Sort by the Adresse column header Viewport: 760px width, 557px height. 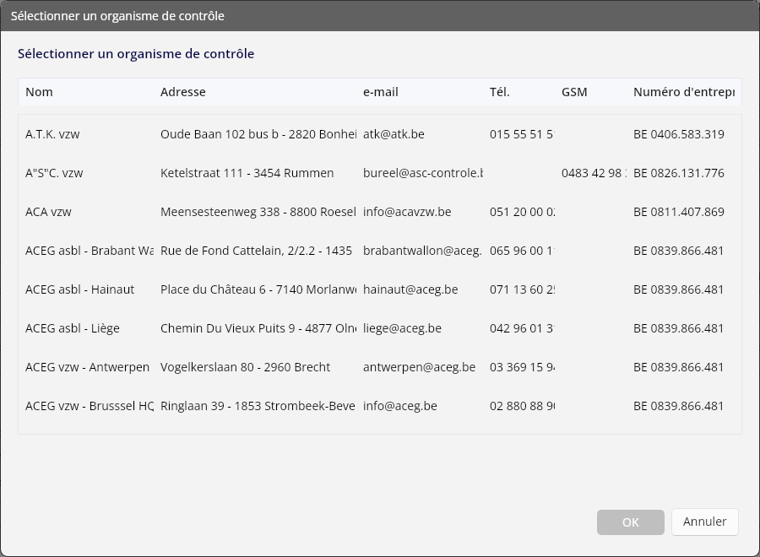182,92
